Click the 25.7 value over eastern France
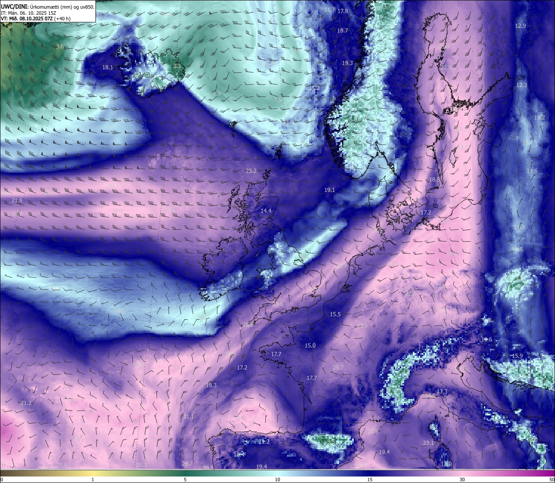Screen dimensions: 555x483 [x=338, y=367]
